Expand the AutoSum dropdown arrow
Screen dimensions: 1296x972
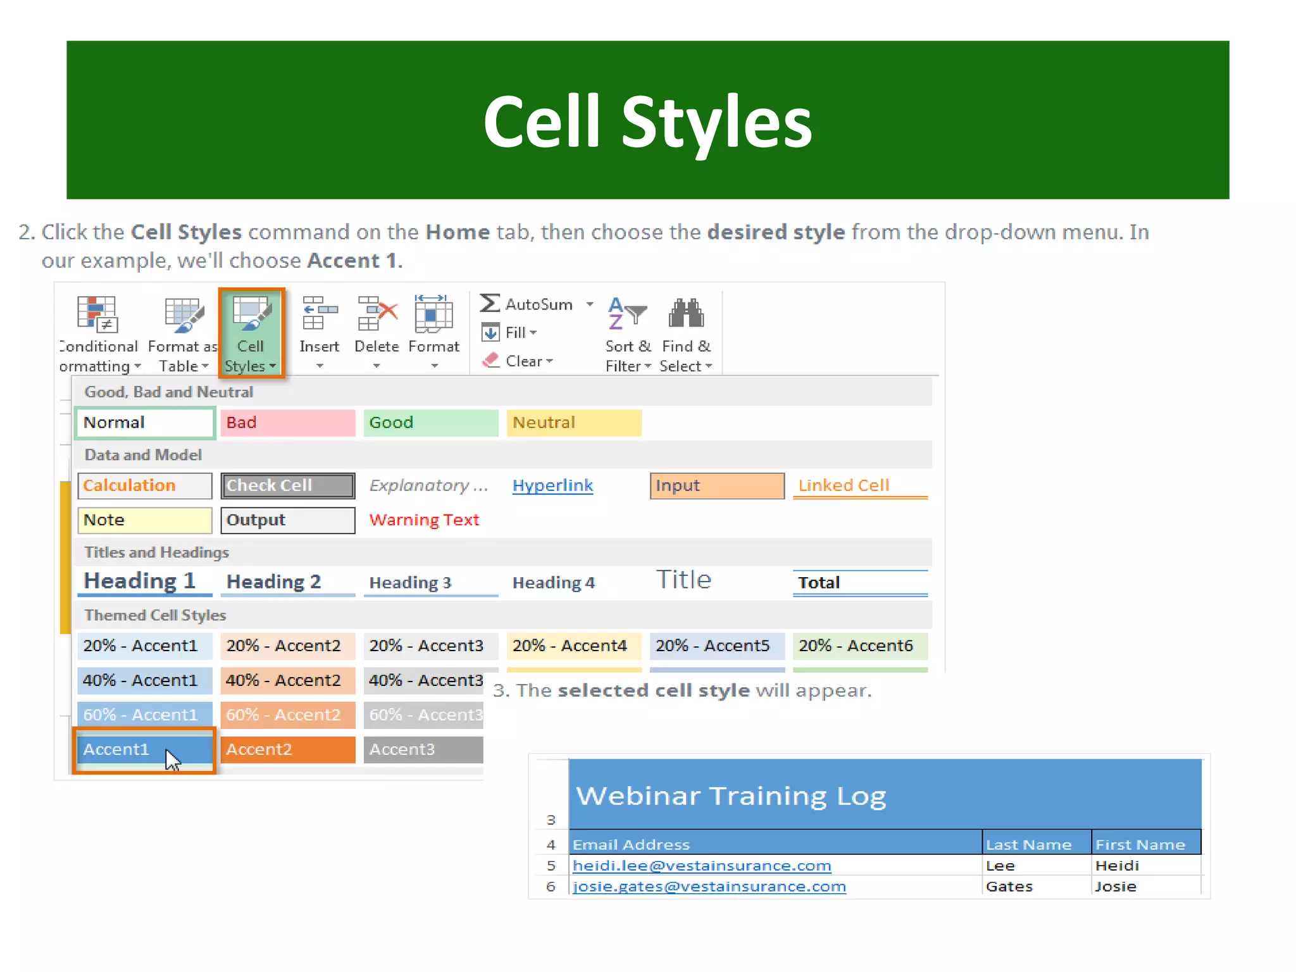pyautogui.click(x=590, y=304)
